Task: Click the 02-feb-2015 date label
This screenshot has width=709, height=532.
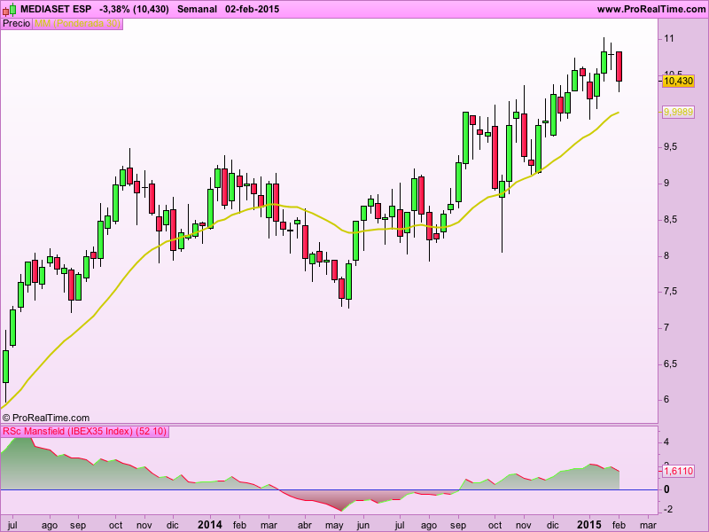Action: pos(252,9)
